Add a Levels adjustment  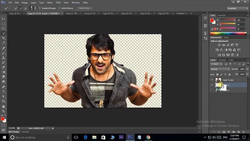[223, 45]
